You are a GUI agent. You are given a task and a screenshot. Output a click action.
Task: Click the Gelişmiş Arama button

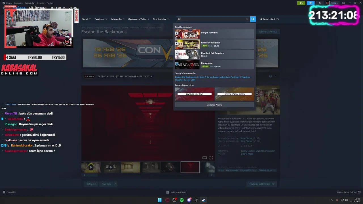point(214,105)
